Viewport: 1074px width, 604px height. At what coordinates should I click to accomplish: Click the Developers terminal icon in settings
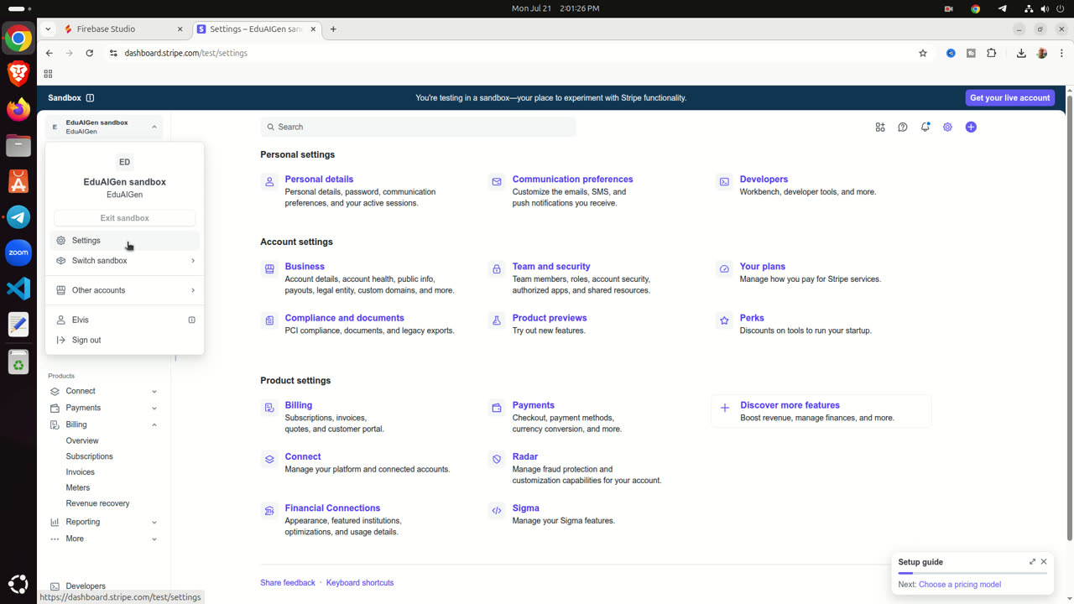[724, 181]
